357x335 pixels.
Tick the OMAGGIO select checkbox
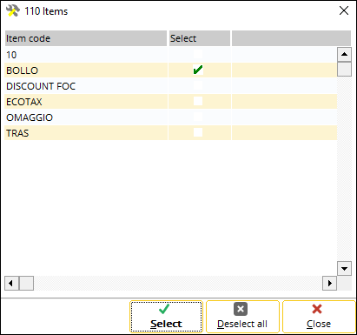198,117
